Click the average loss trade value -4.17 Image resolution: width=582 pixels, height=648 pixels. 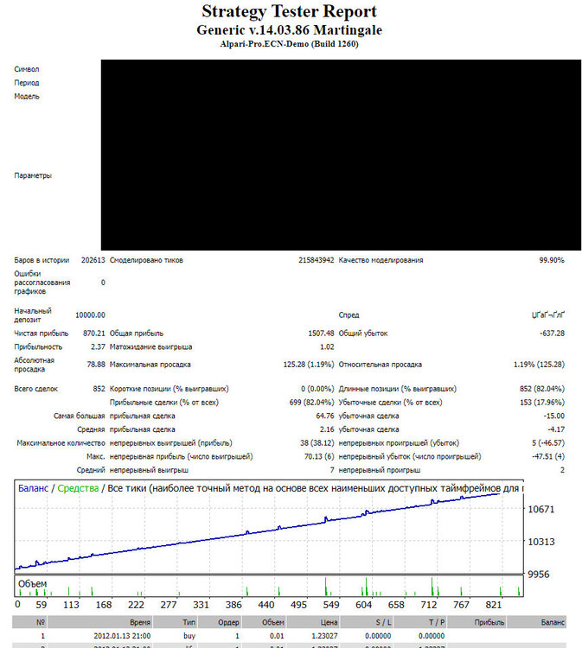(556, 429)
